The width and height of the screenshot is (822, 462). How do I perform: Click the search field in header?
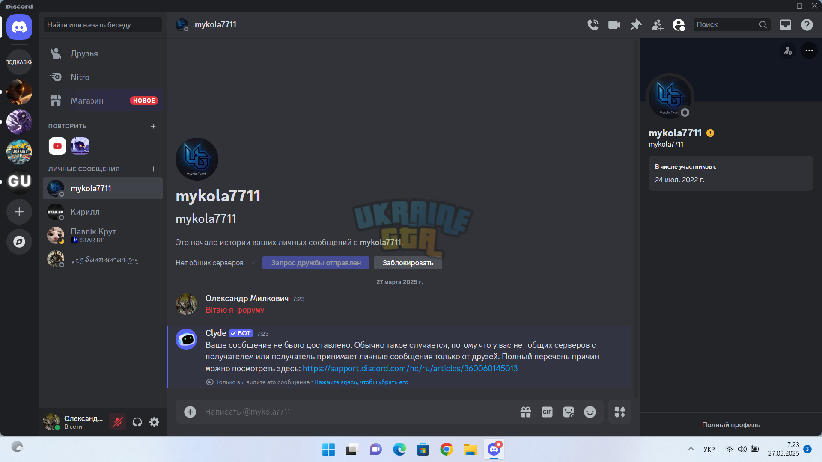pos(732,25)
